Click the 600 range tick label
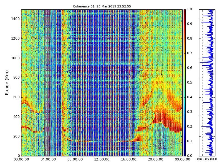 pyautogui.click(x=16, y=97)
